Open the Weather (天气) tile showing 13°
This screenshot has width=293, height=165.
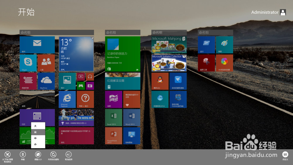(76, 54)
